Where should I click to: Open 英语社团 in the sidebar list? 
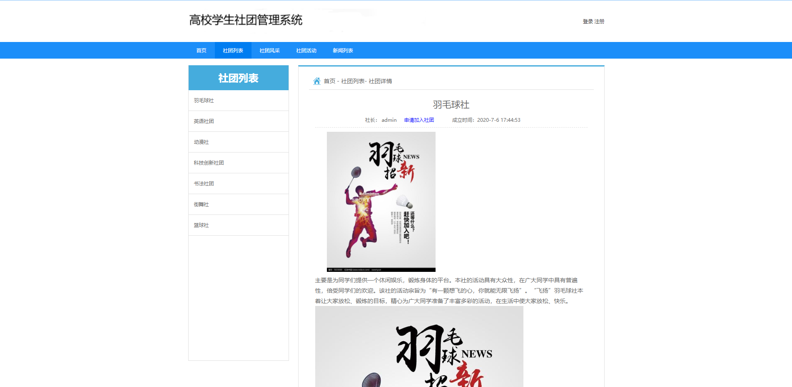tap(239, 121)
